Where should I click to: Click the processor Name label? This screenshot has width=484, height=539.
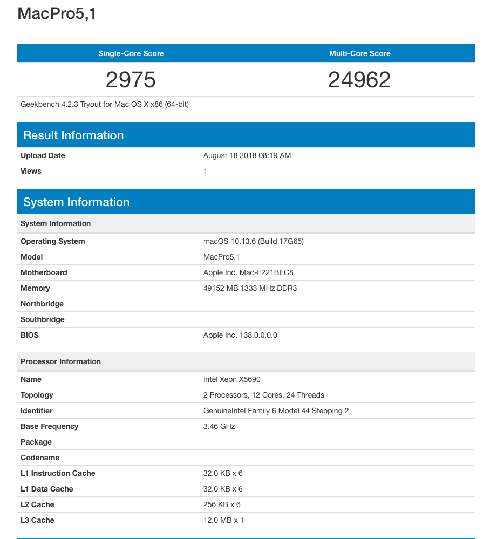coord(31,379)
